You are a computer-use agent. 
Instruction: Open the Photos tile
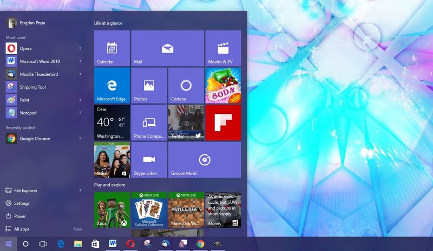click(149, 86)
